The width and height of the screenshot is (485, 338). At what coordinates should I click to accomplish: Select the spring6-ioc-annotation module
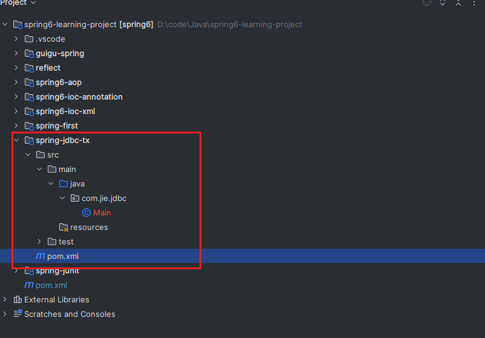79,97
